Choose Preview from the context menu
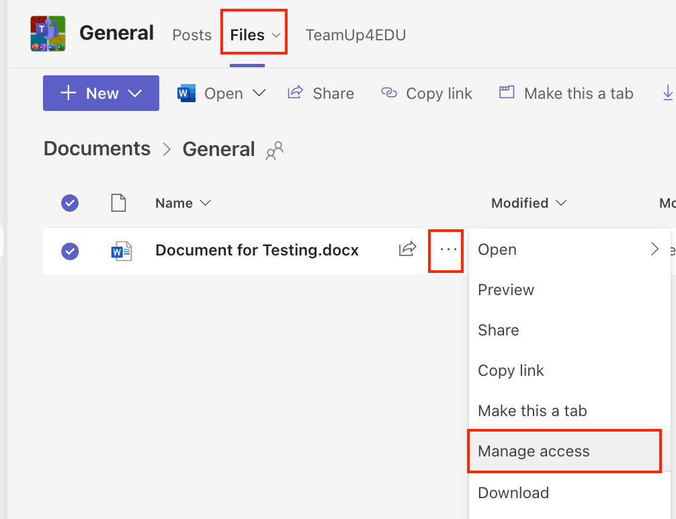The width and height of the screenshot is (676, 519). [505, 290]
